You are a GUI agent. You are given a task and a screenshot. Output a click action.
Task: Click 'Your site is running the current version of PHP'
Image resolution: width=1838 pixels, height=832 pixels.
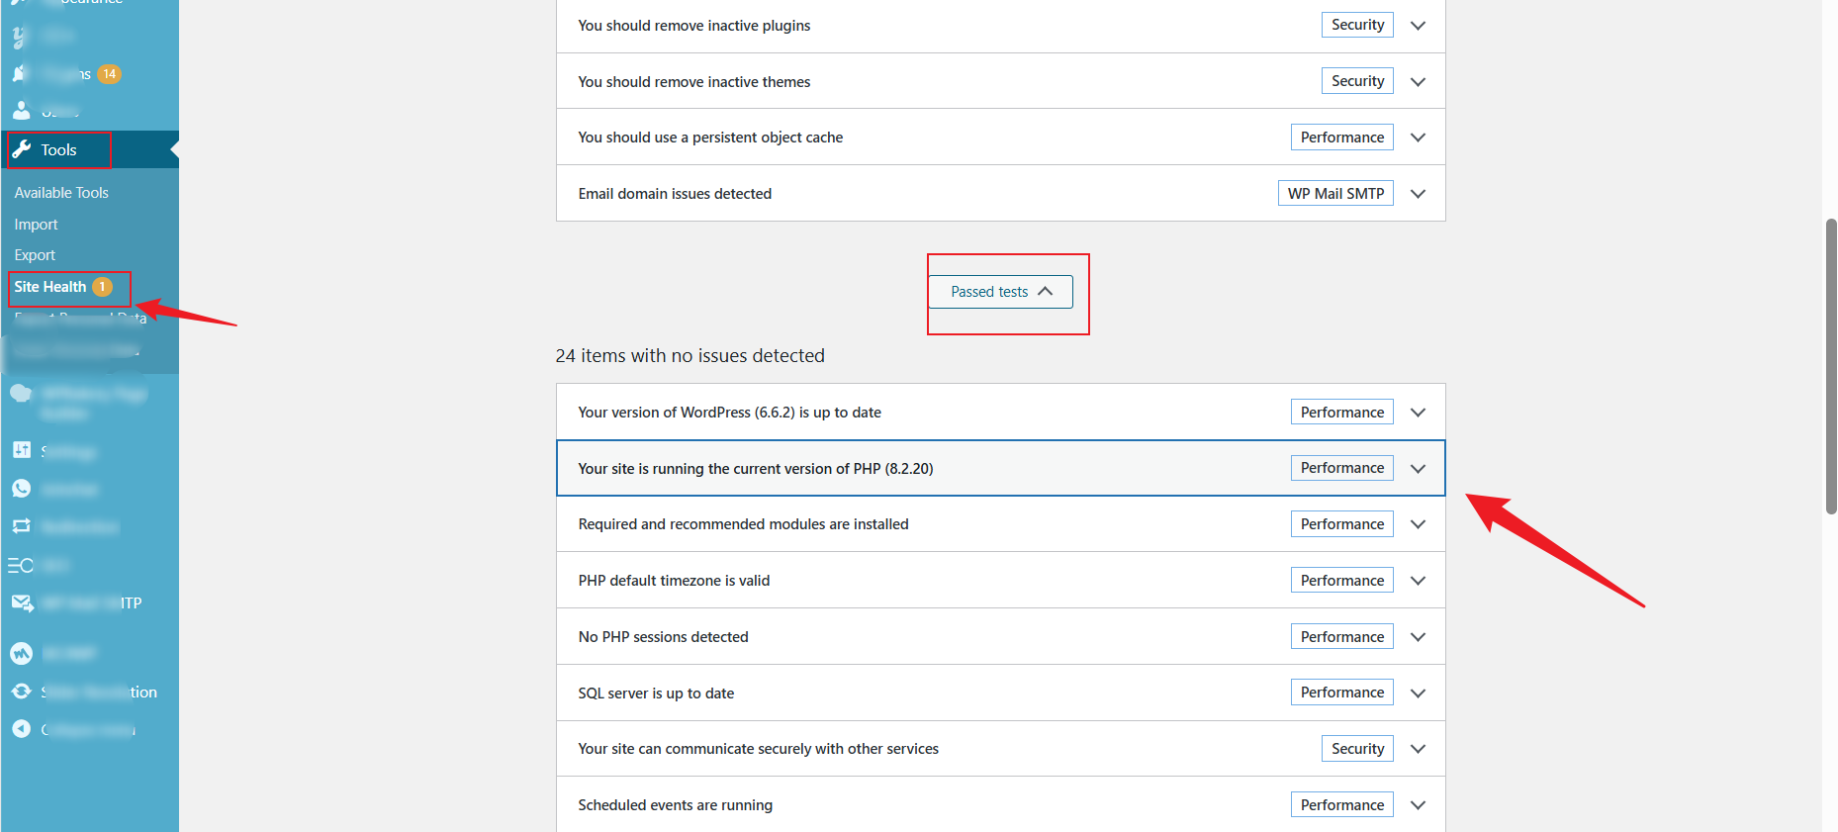click(756, 469)
